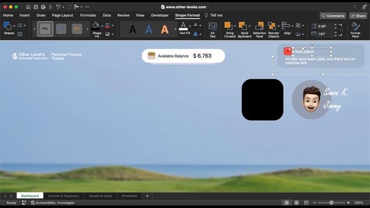Open the Shape Fill dropdown arrow
Screen dimensions: 370x208
(x=102, y=25)
